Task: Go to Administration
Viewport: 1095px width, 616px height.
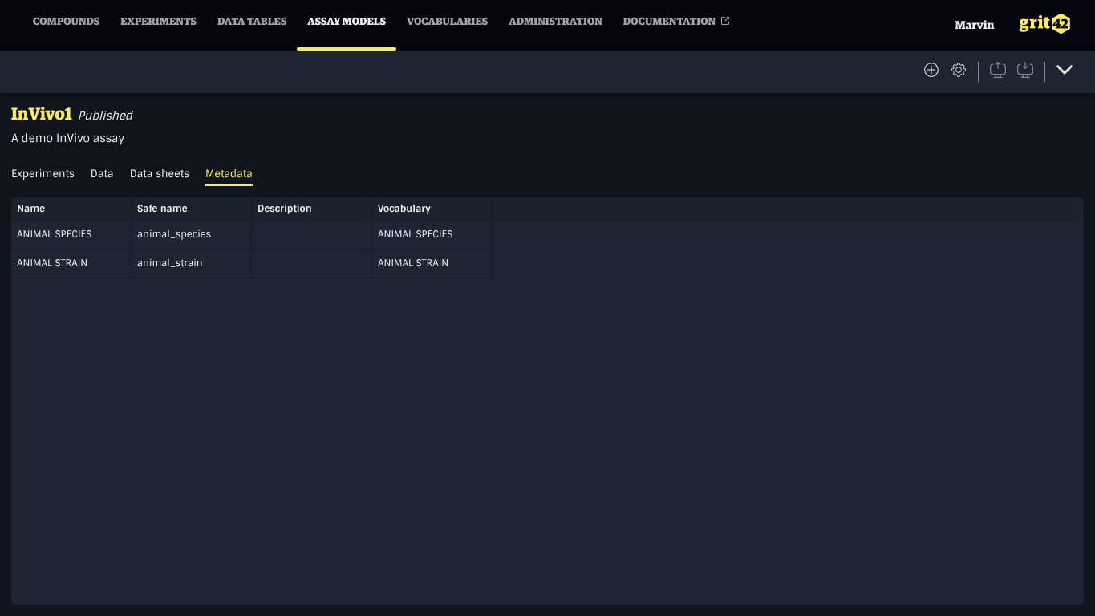Action: (555, 22)
